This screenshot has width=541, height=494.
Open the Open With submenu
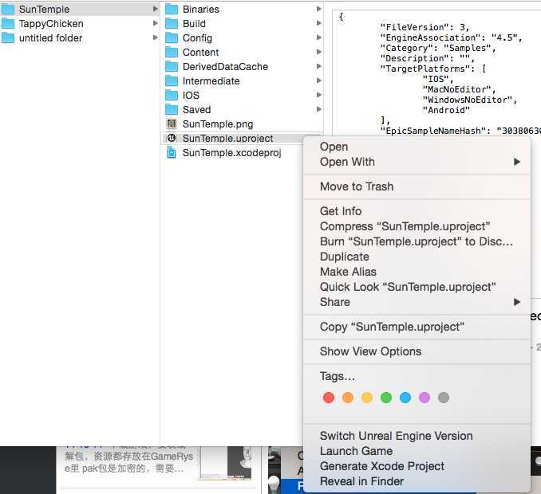(x=417, y=162)
